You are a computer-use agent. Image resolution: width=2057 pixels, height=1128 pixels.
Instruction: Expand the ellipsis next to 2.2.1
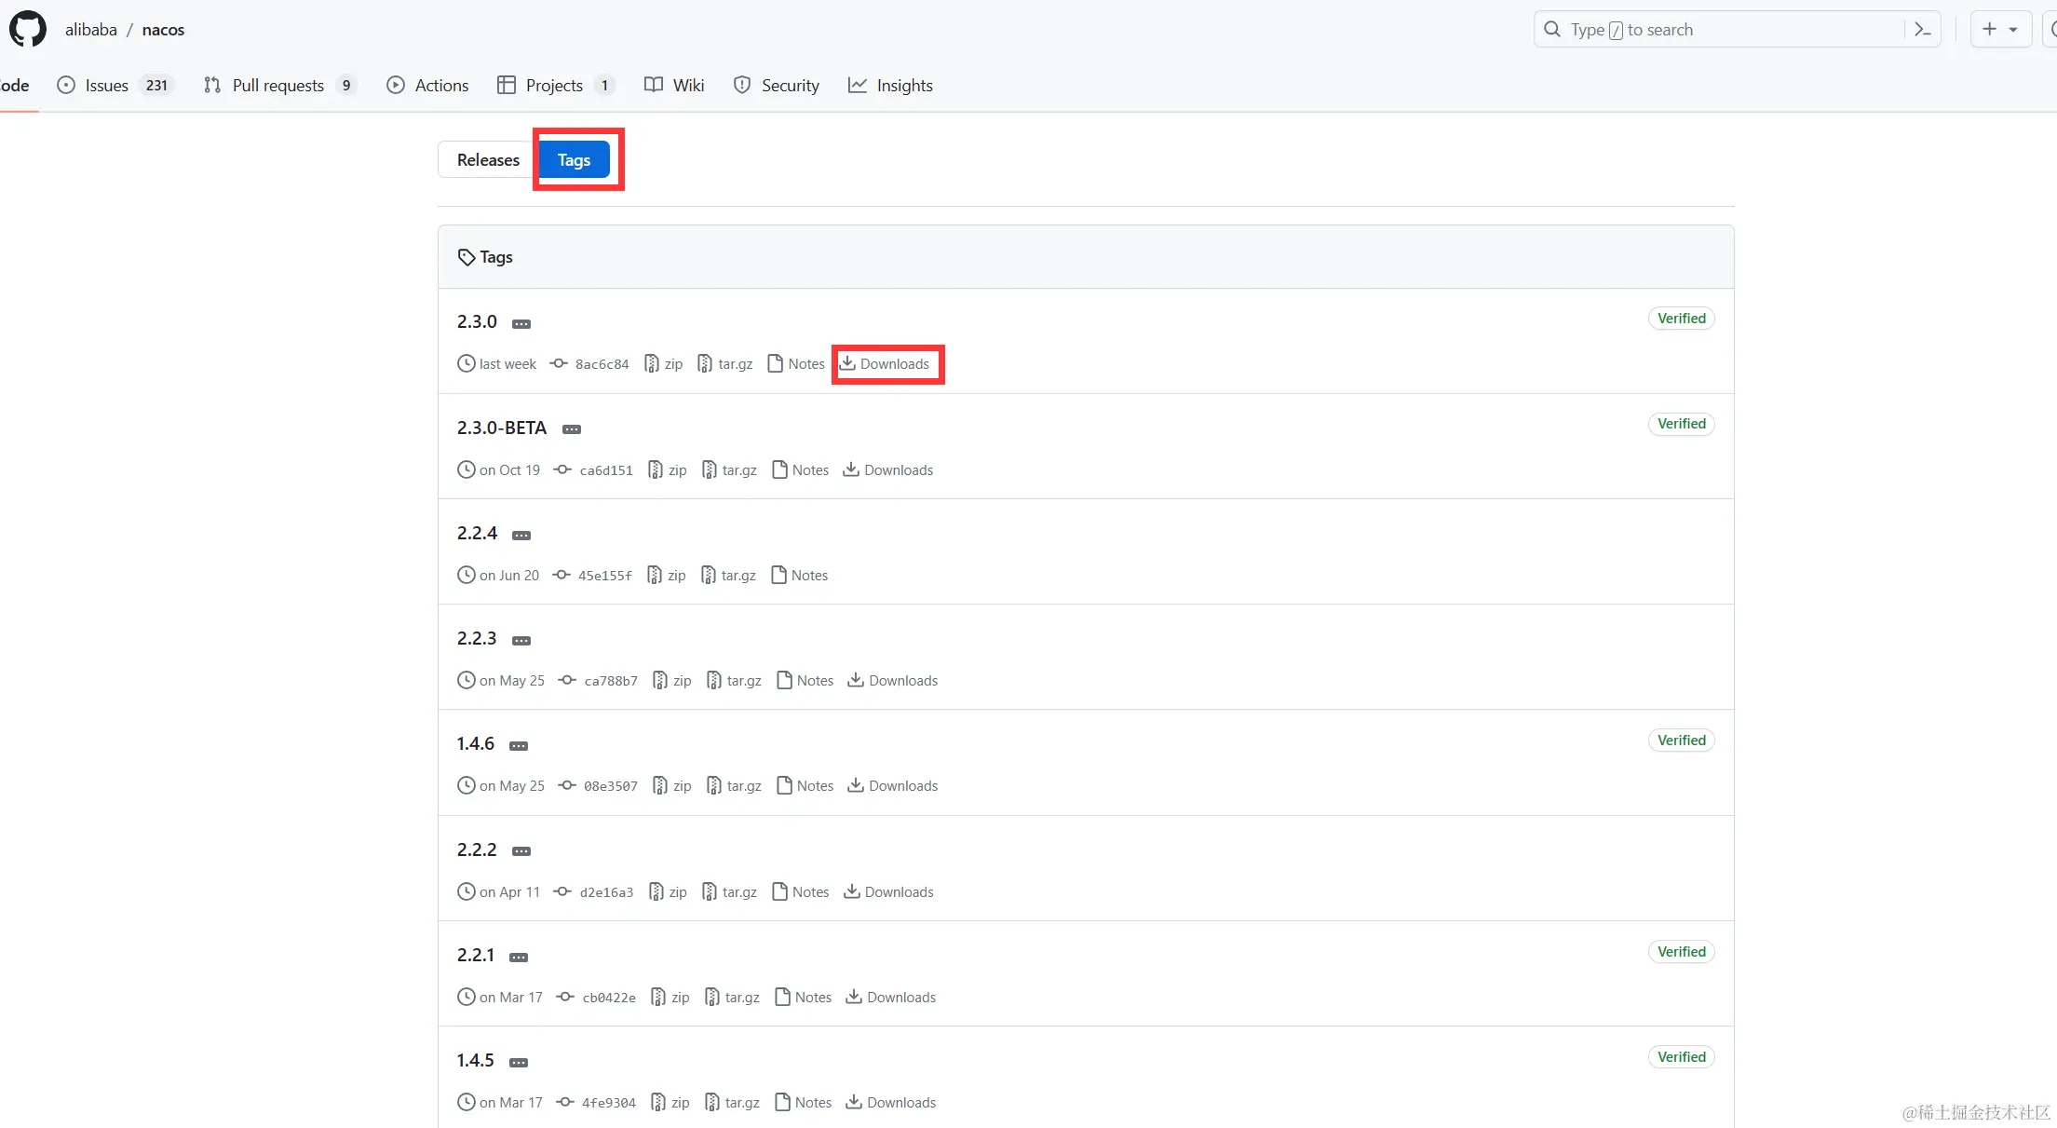519,958
